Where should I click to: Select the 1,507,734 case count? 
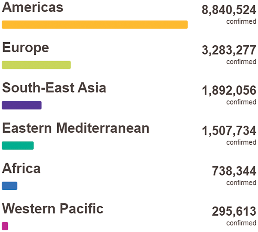229,131
